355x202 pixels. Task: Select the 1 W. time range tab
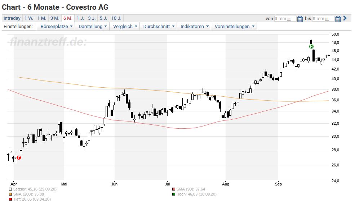29,18
